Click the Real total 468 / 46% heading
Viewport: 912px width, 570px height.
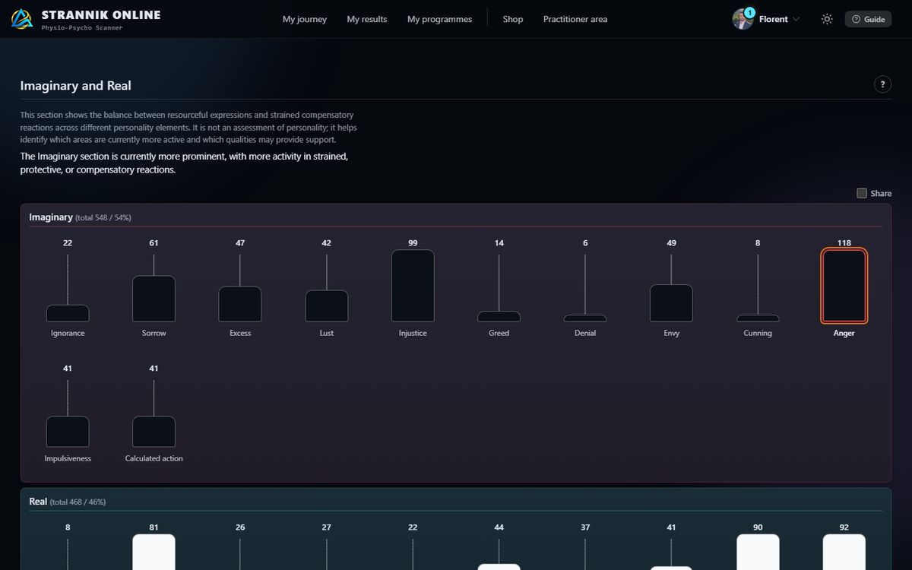pyautogui.click(x=68, y=502)
